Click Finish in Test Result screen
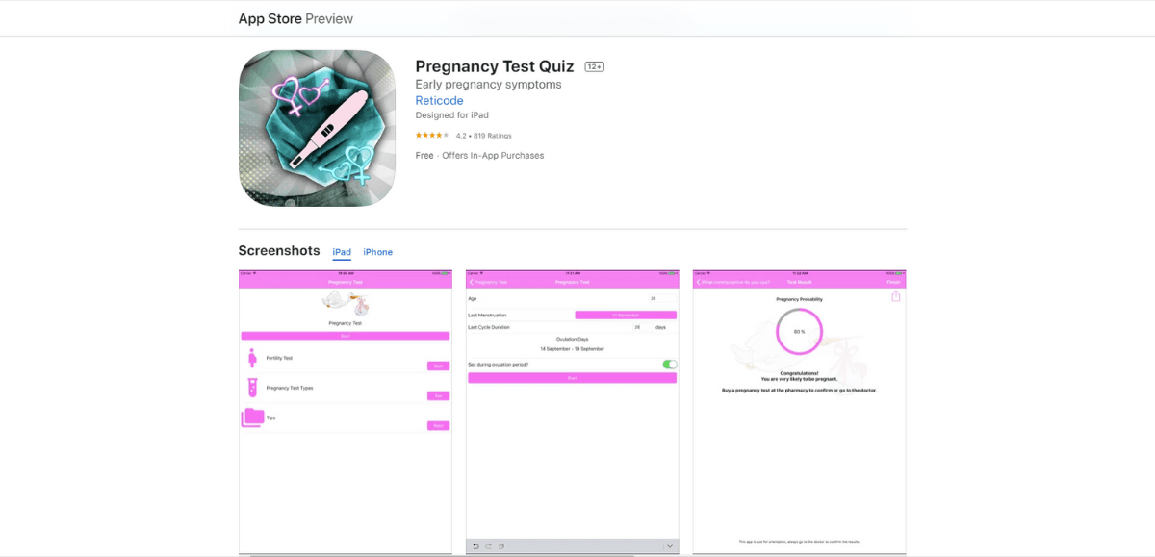Screen dimensions: 1155x557 click(x=894, y=282)
